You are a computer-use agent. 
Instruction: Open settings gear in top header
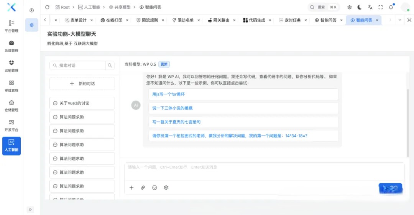pyautogui.click(x=349, y=7)
